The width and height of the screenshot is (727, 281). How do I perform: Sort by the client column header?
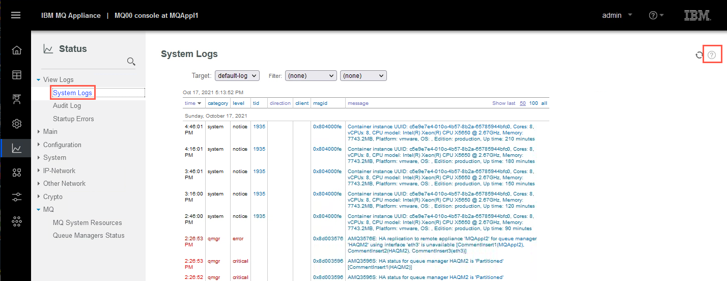click(x=302, y=103)
